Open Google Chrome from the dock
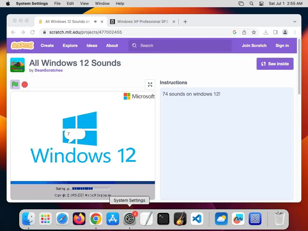Screen dimensions: 308x231 [x=96, y=219]
